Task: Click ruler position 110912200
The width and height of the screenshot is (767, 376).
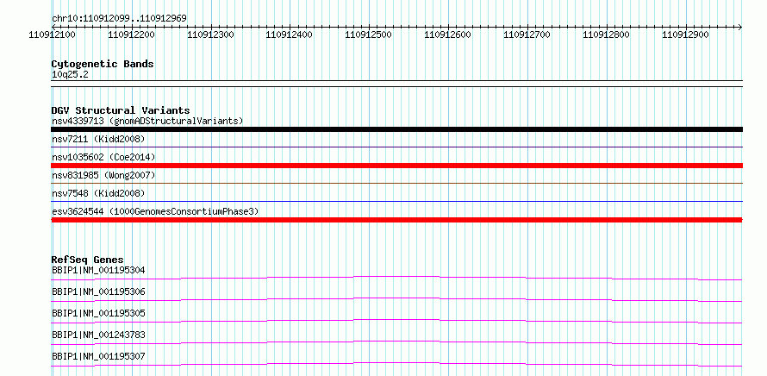Action: pyautogui.click(x=131, y=34)
